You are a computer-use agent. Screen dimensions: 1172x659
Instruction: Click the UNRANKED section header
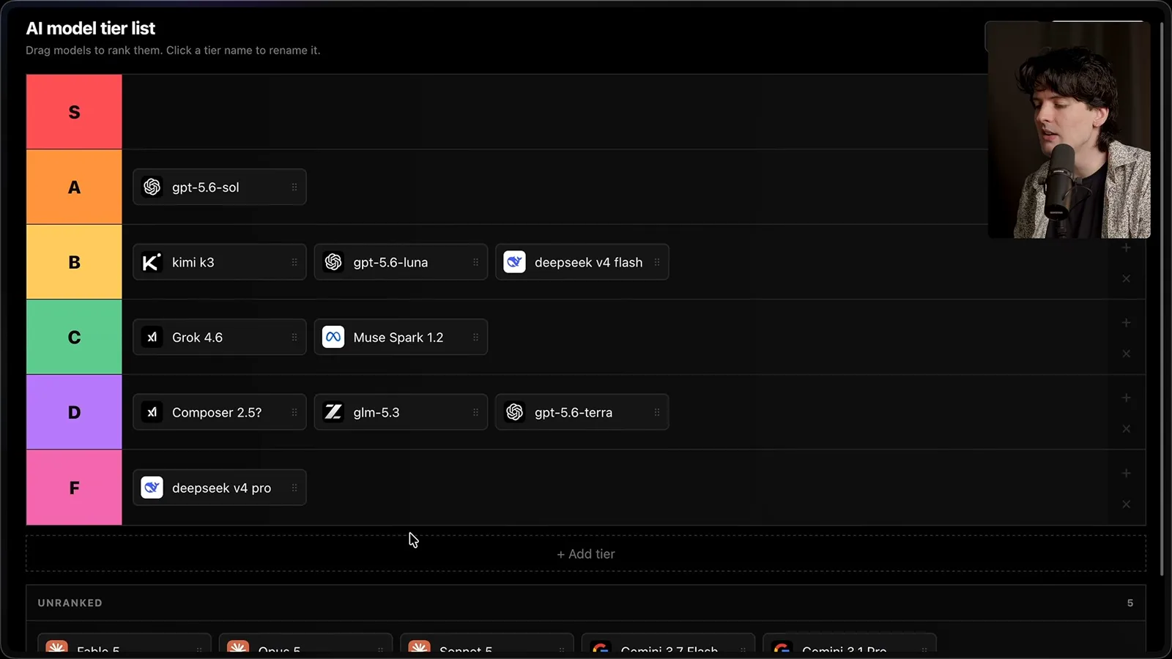pyautogui.click(x=70, y=603)
